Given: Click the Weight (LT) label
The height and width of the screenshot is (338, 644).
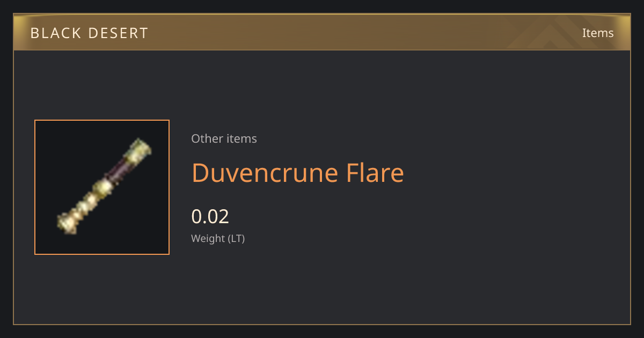Looking at the screenshot, I should click(x=218, y=238).
